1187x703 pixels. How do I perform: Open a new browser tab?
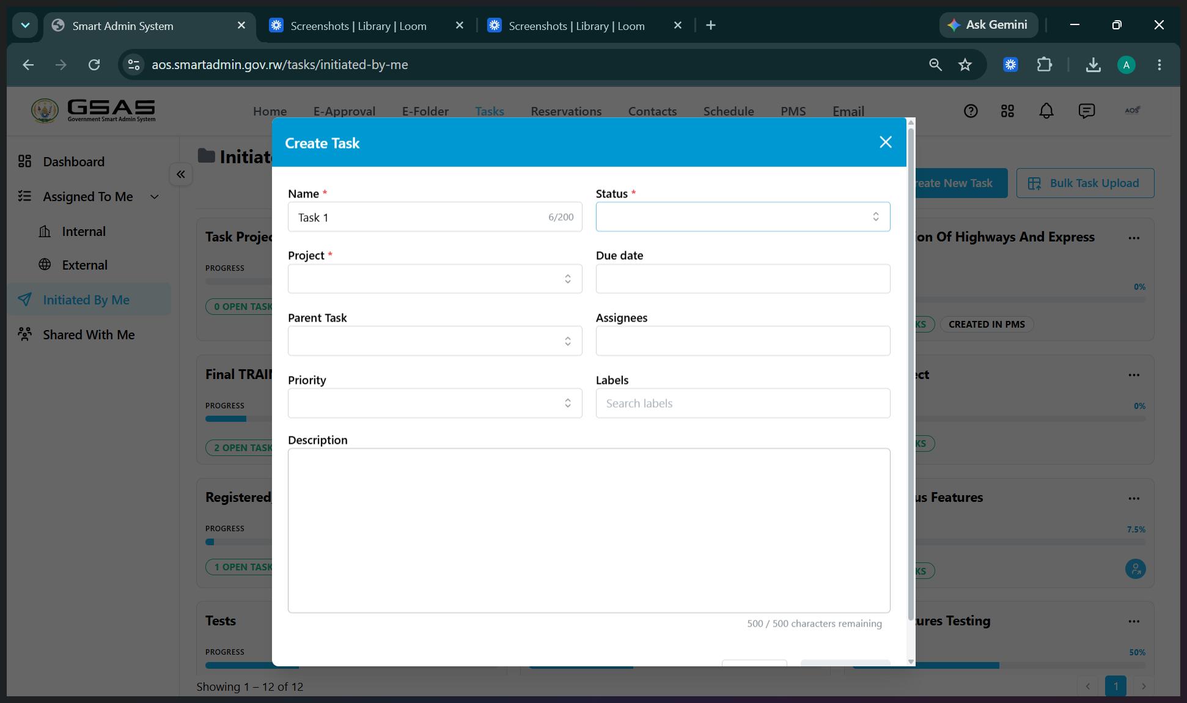[x=710, y=25]
